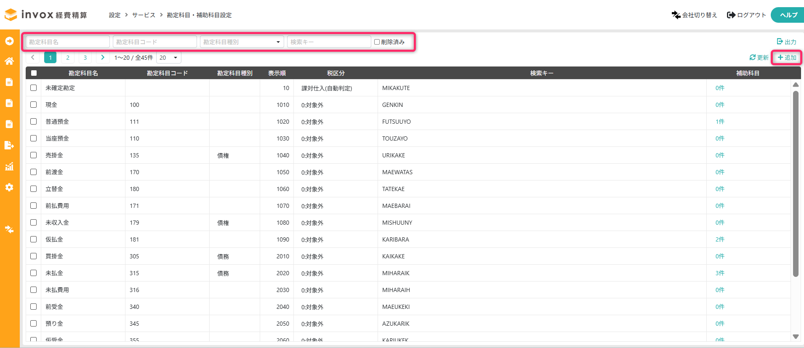
Task: Click the home icon in the sidebar
Action: click(9, 61)
